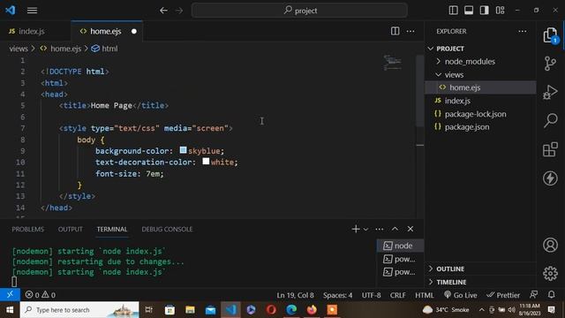Switch to the DEBUG CONSOLE tab
Screen dimensions: 565x318
167,230
